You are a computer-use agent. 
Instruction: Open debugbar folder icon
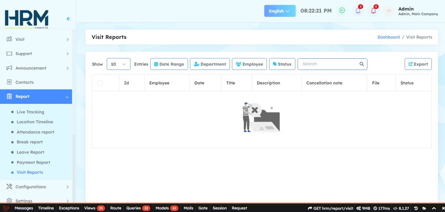coord(424,208)
